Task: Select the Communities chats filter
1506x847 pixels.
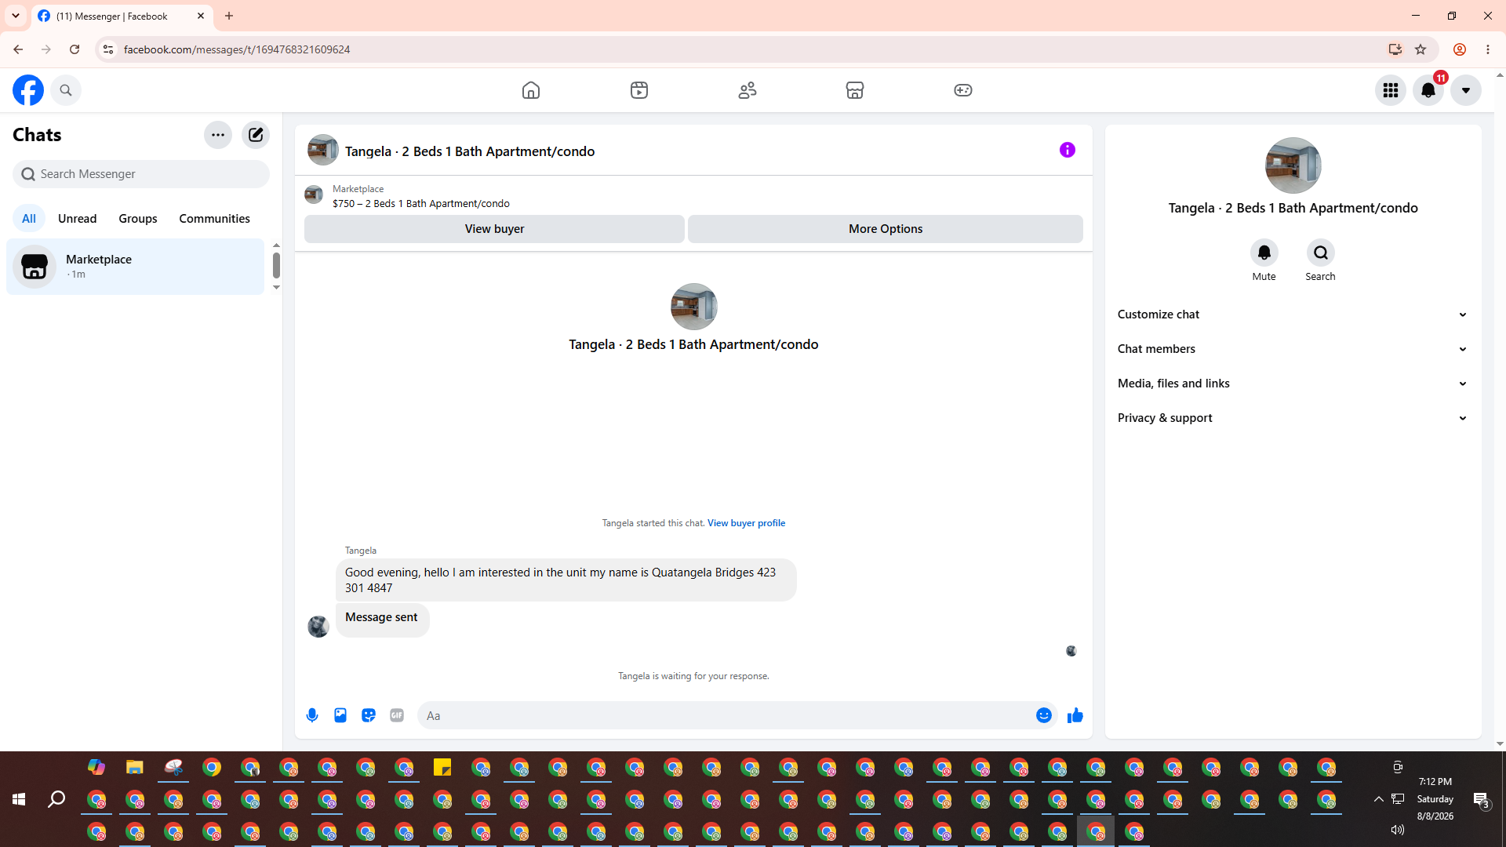Action: (214, 218)
